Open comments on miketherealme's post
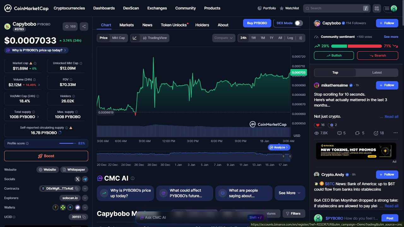404x227 pixels. 341,133
